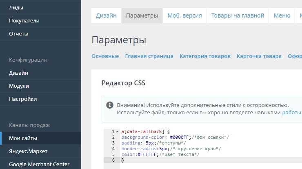Open Покупатели in the sidebar

(x=24, y=20)
